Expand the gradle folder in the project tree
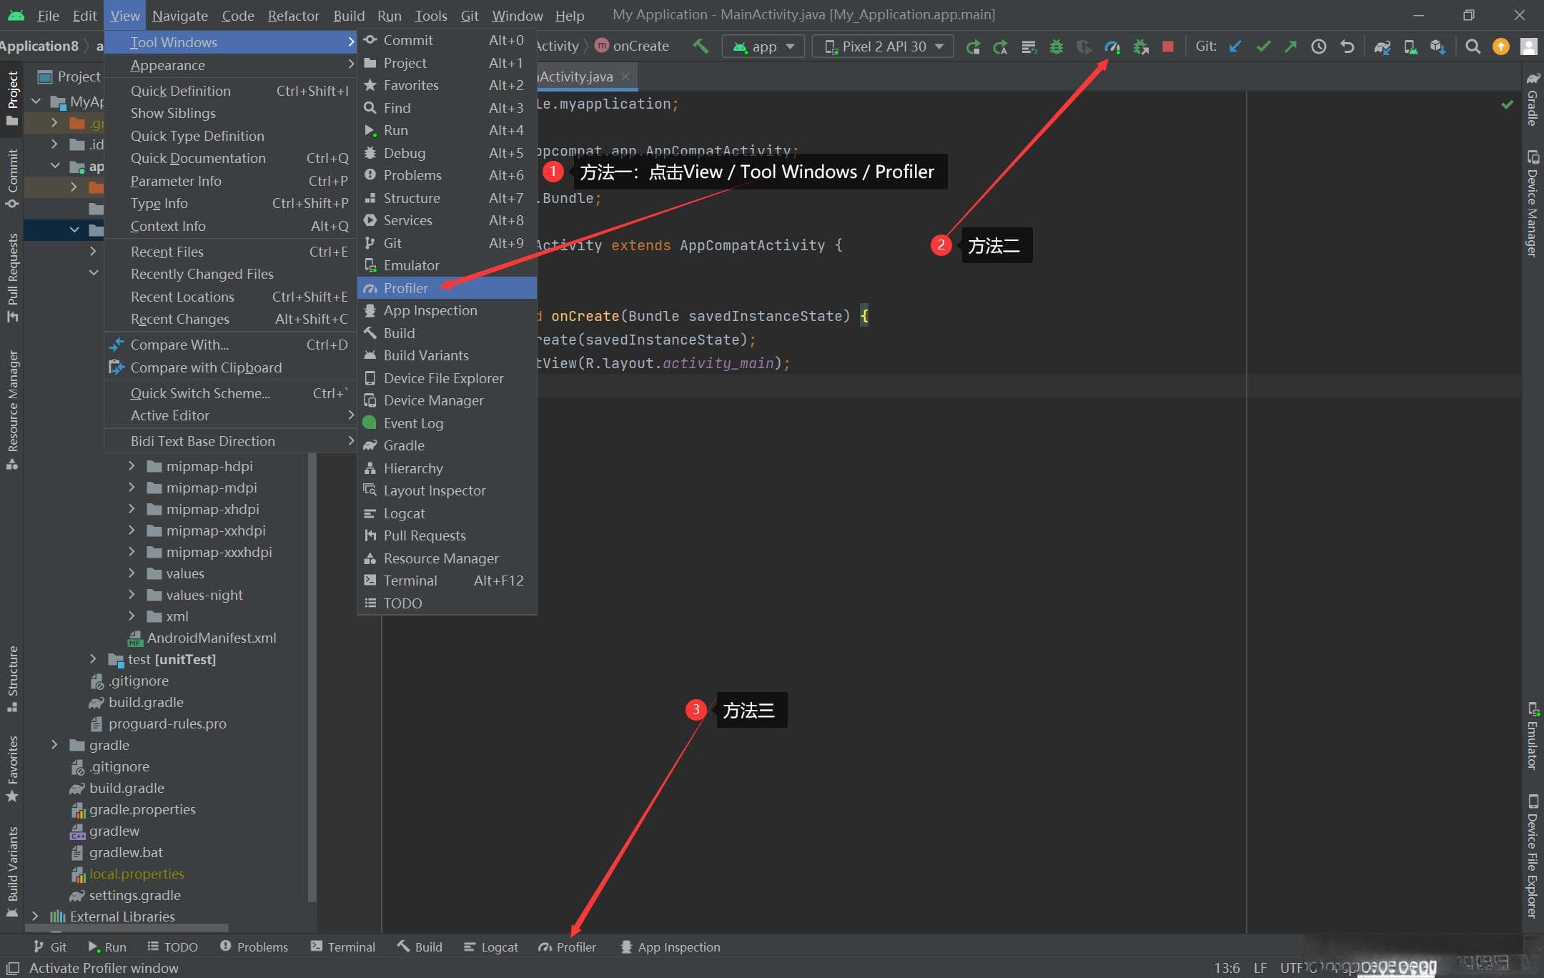This screenshot has height=978, width=1544. [54, 745]
